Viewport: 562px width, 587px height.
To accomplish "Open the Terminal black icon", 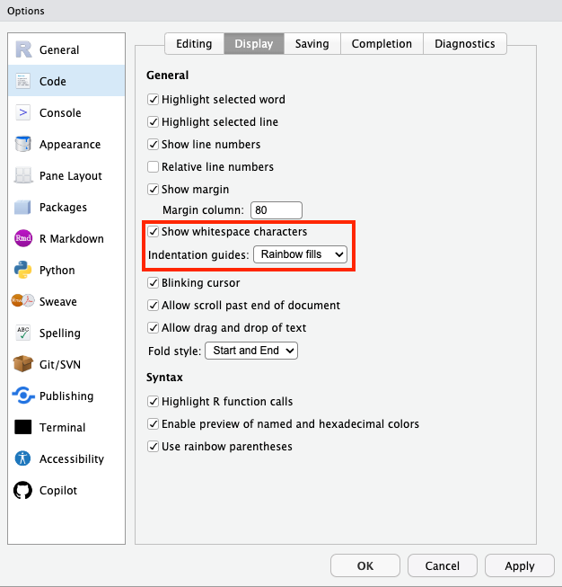I will [x=23, y=428].
